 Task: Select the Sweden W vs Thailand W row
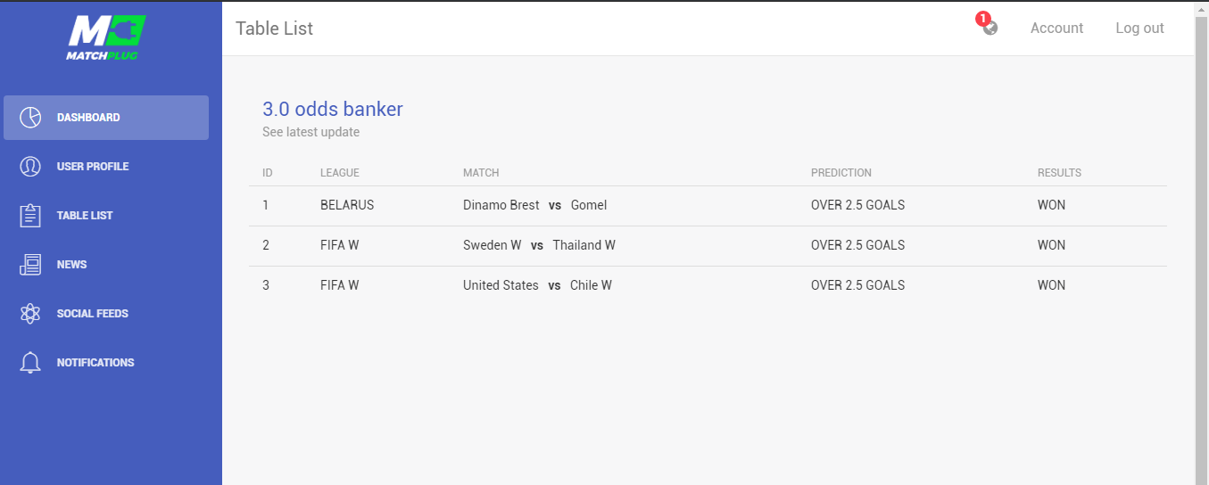[708, 246]
